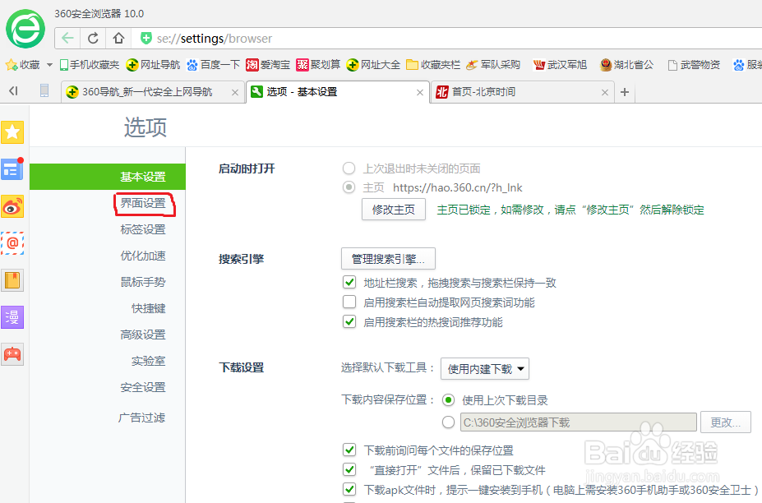The height and width of the screenshot is (503, 762).
Task: Refresh the current page
Action: click(x=91, y=38)
